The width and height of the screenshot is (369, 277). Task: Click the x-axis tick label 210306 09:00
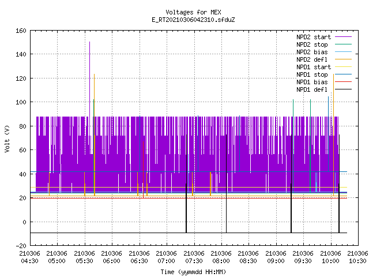276,257
